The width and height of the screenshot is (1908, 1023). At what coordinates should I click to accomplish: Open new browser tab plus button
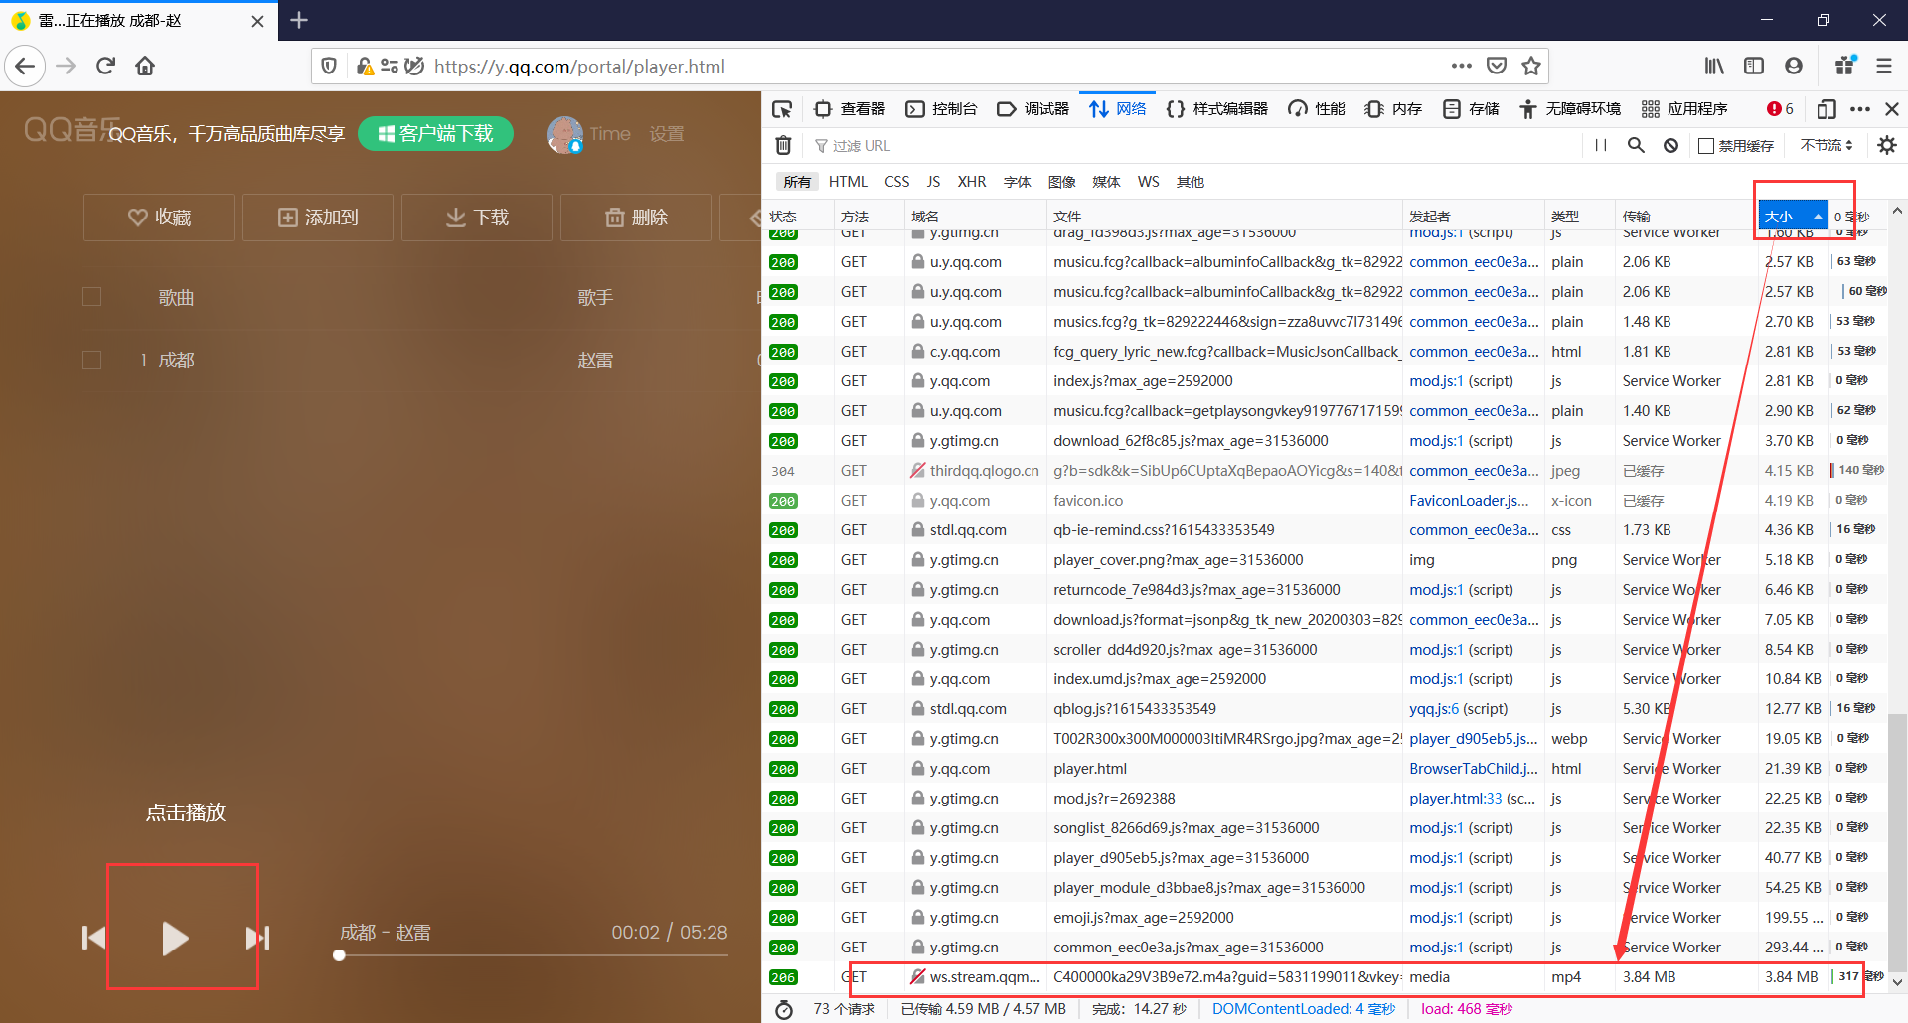pyautogui.click(x=299, y=20)
